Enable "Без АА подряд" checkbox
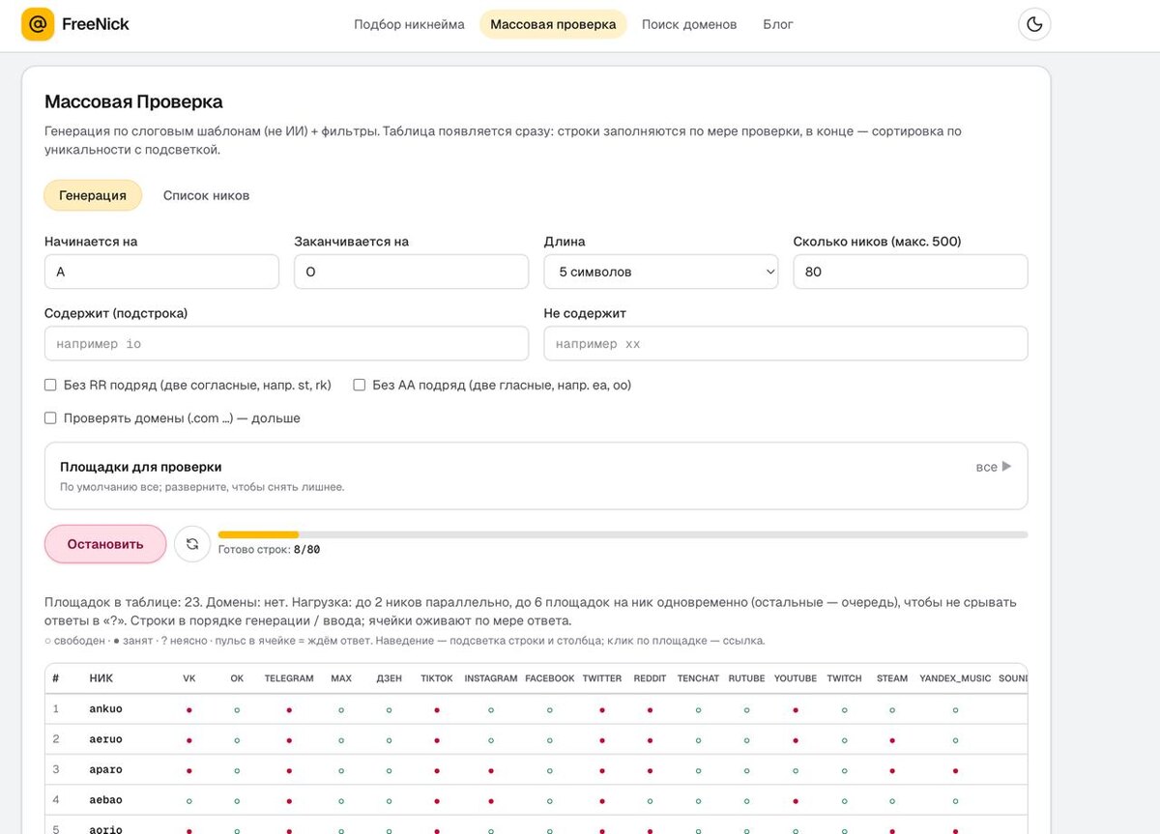 tap(360, 385)
